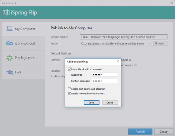The image size is (175, 136).
Task: Click the Project name label
Action: pyautogui.click(x=59, y=37)
